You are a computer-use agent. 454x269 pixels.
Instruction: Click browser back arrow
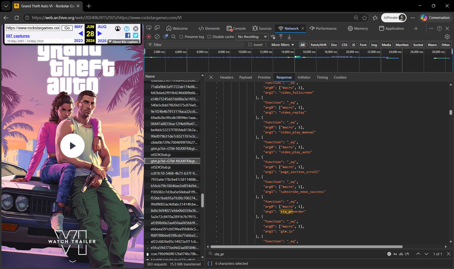pyautogui.click(x=6, y=18)
